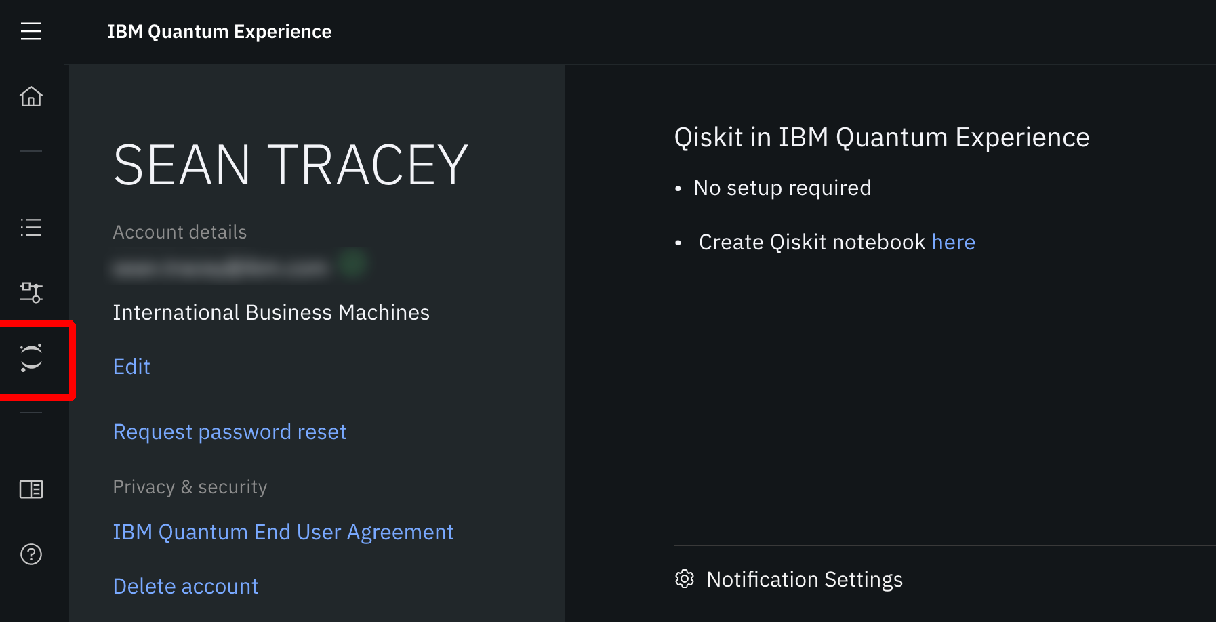Click the Help question mark icon
1216x622 pixels.
pyautogui.click(x=31, y=554)
